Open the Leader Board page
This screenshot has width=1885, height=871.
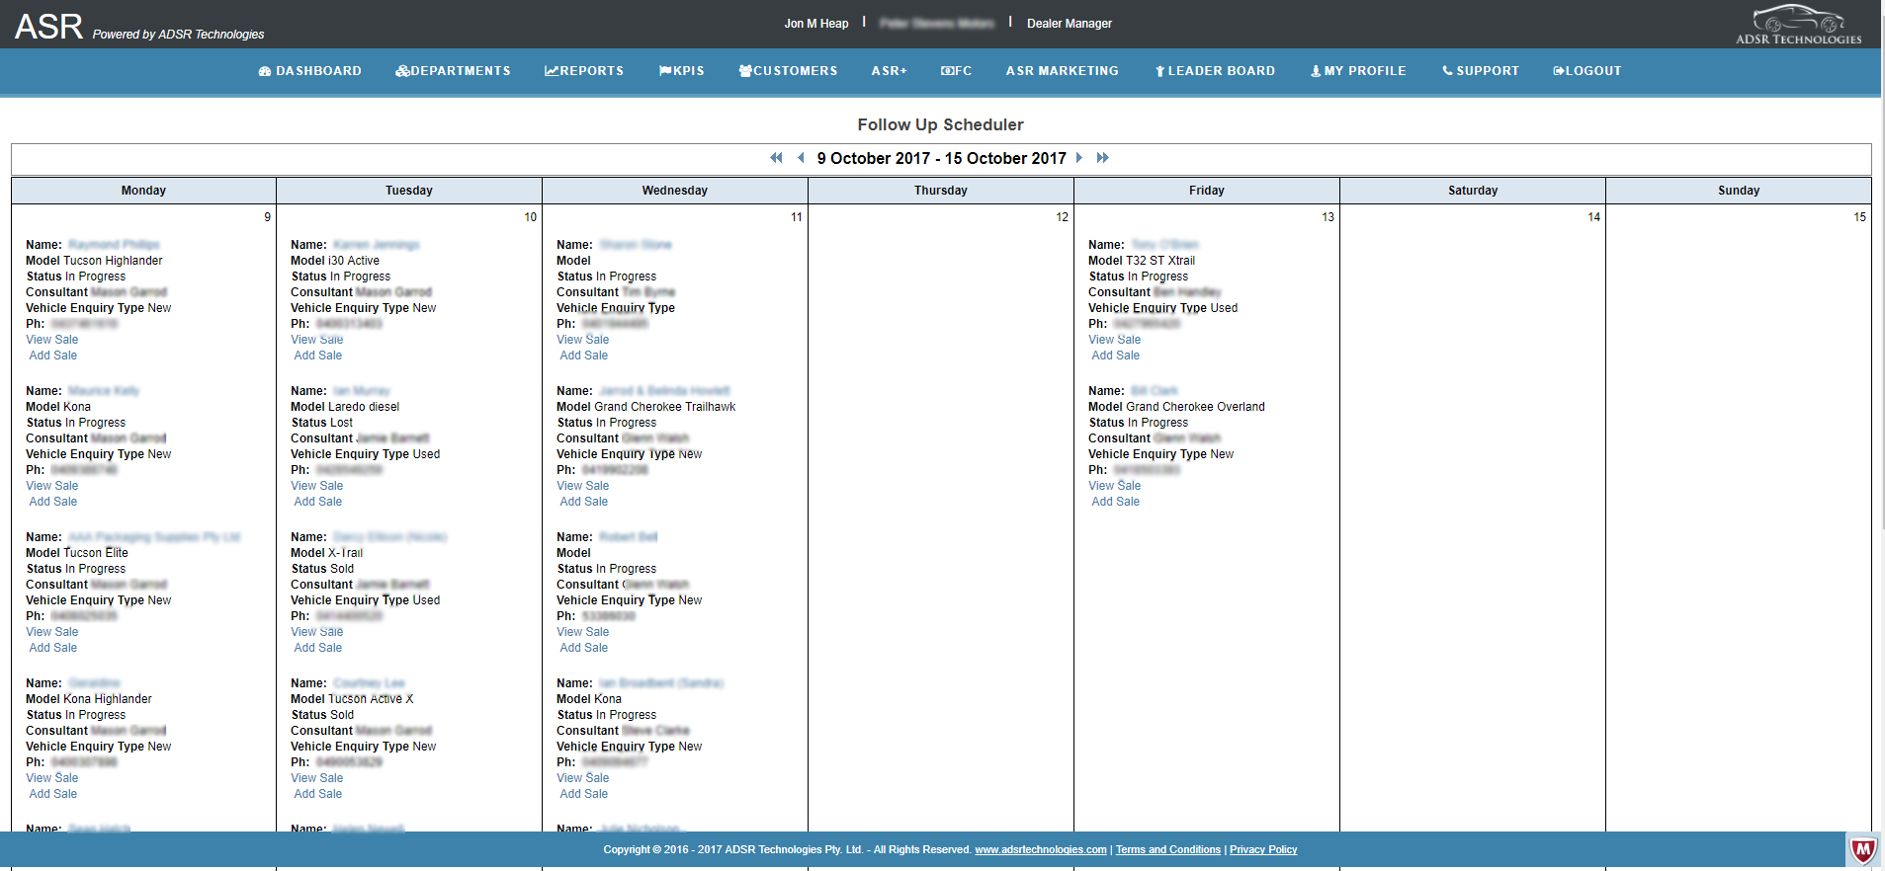1215,71
